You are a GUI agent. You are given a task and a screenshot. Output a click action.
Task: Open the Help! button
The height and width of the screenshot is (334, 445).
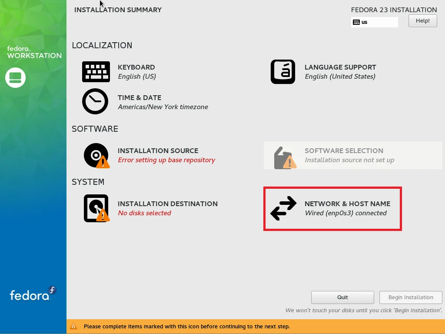point(422,21)
